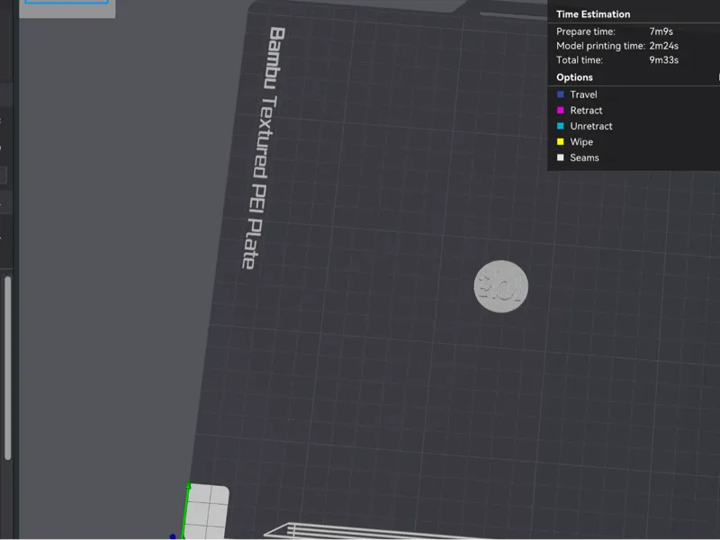Collapse the Options section header

point(574,77)
